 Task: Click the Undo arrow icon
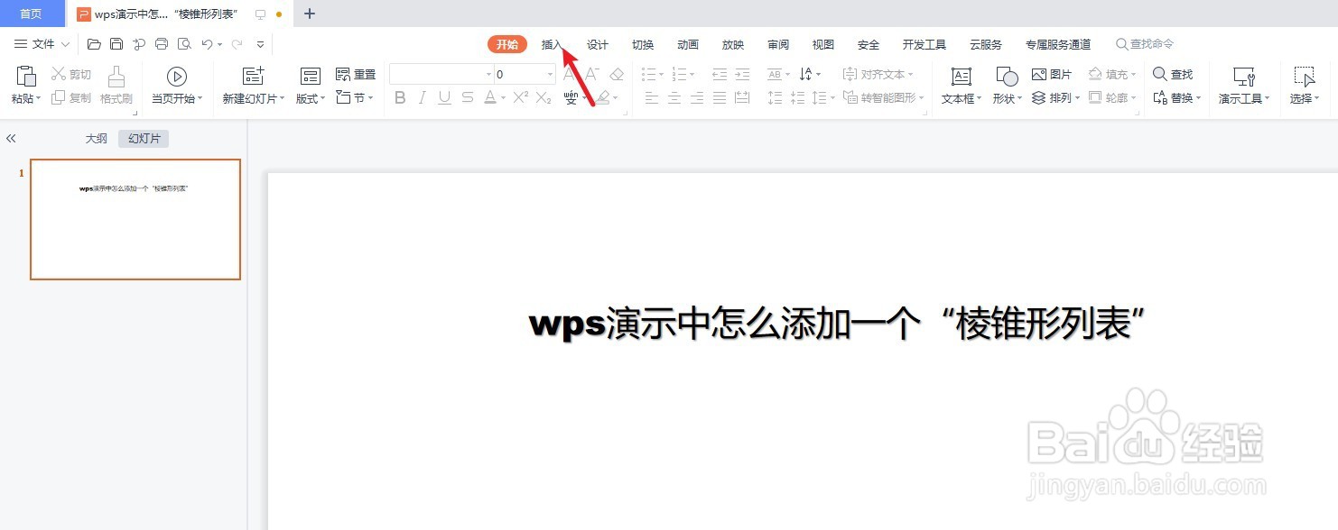point(207,44)
